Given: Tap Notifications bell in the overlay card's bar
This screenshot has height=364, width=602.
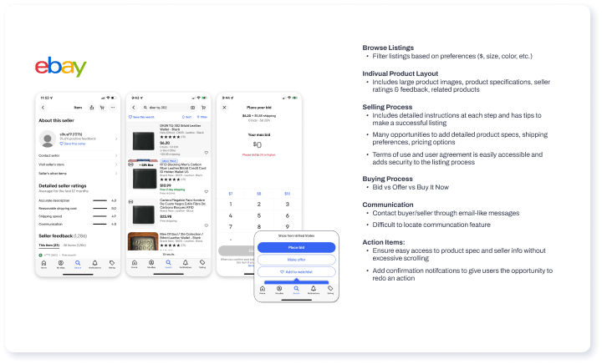Looking at the screenshot, I should [314, 290].
